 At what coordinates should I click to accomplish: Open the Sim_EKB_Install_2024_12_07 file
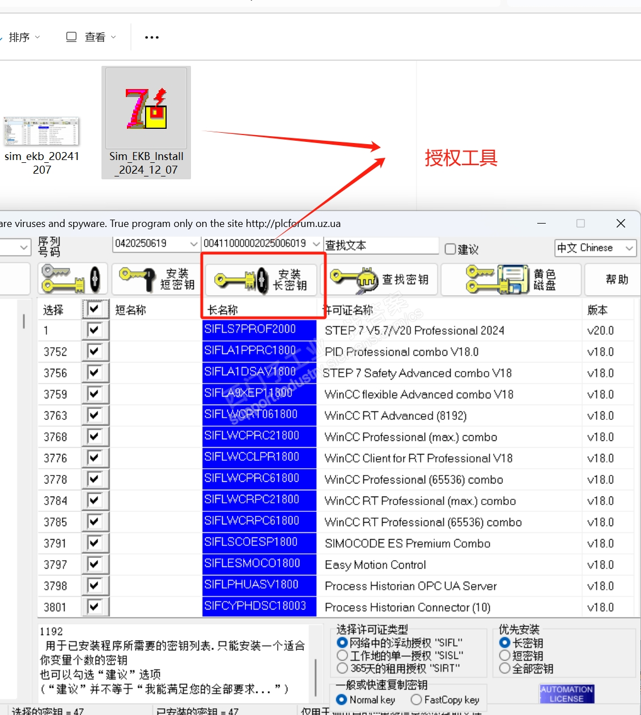(x=146, y=123)
